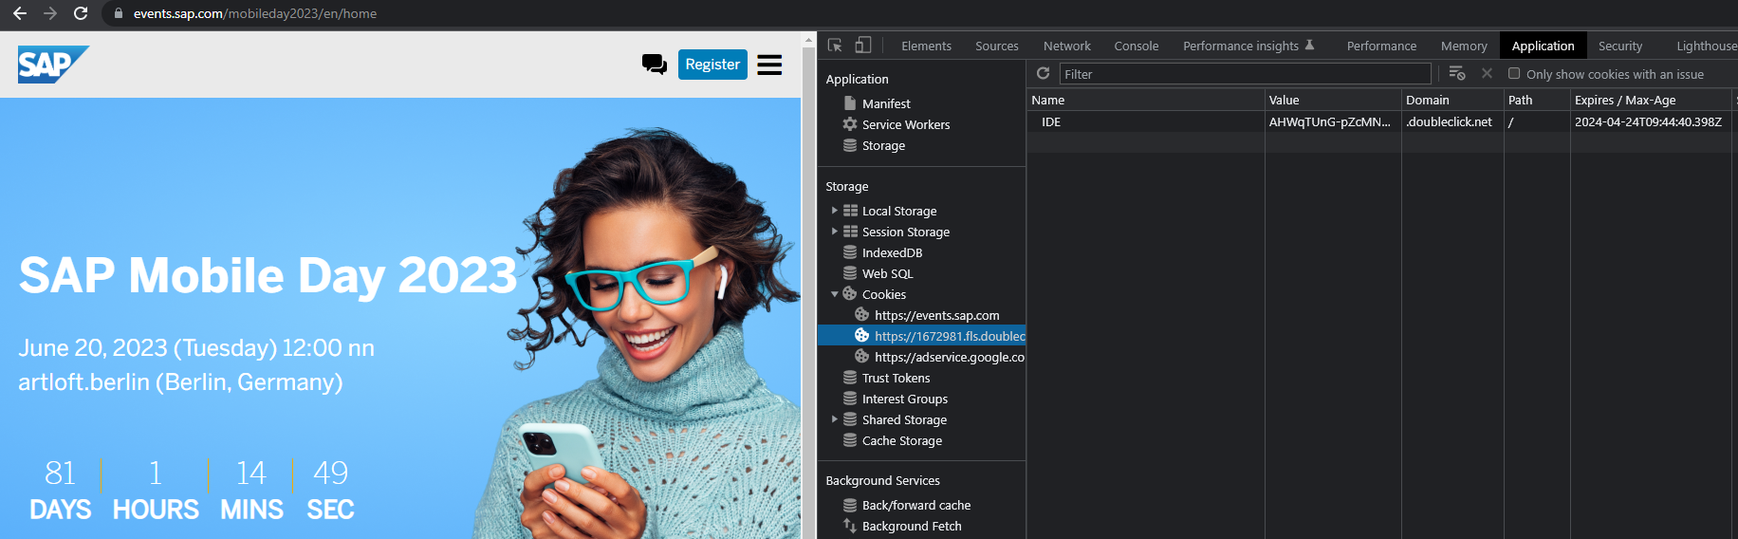Collapse the Cookies tree arrow
Viewport: 1738px width, 539px height.
(835, 294)
